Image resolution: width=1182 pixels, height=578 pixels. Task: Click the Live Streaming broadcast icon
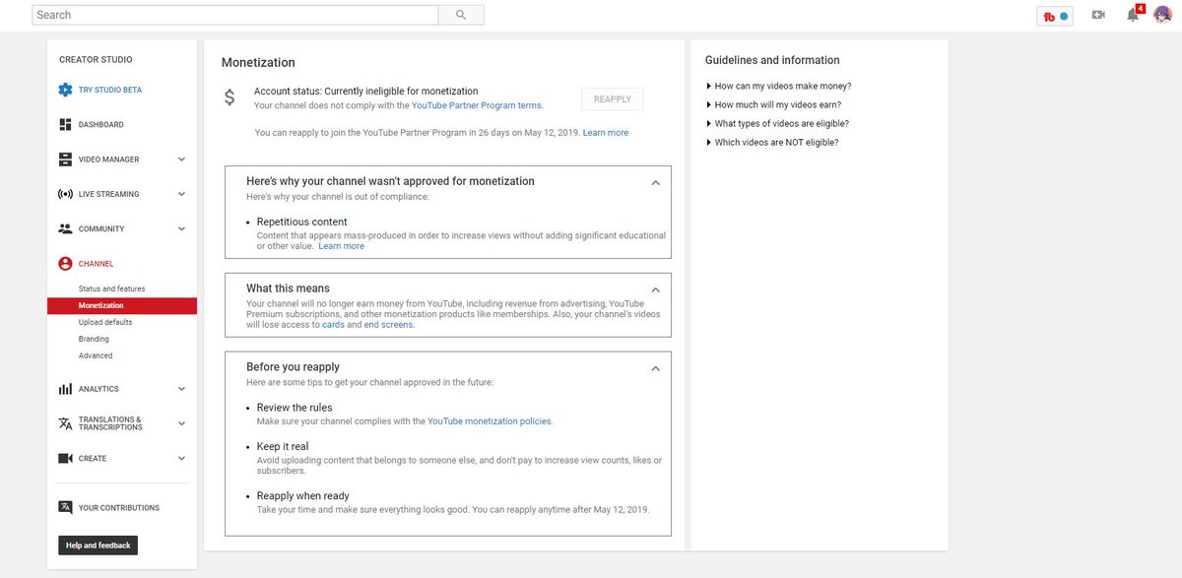pos(65,194)
